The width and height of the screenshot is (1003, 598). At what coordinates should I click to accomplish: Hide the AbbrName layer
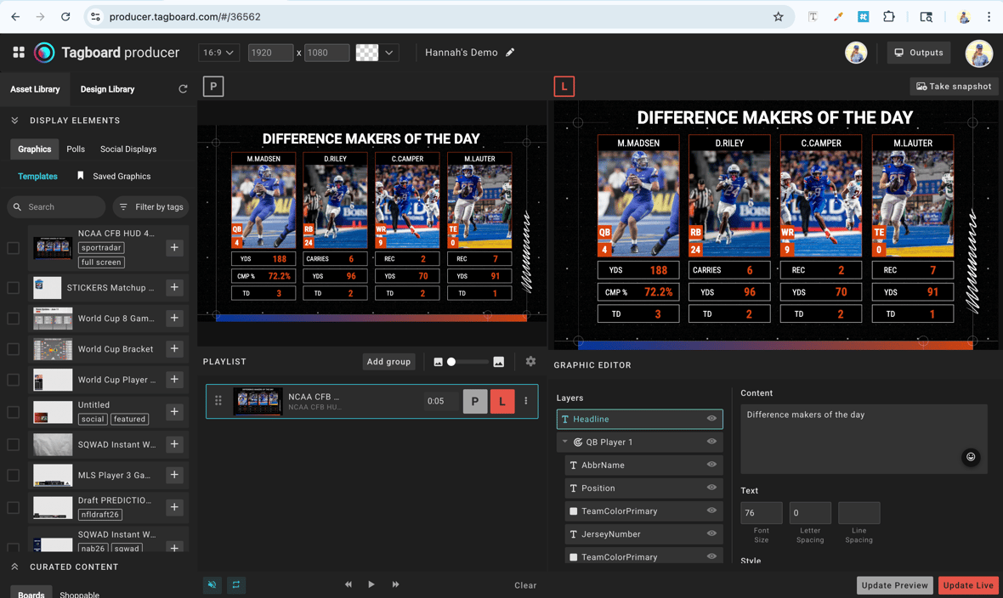pyautogui.click(x=711, y=465)
